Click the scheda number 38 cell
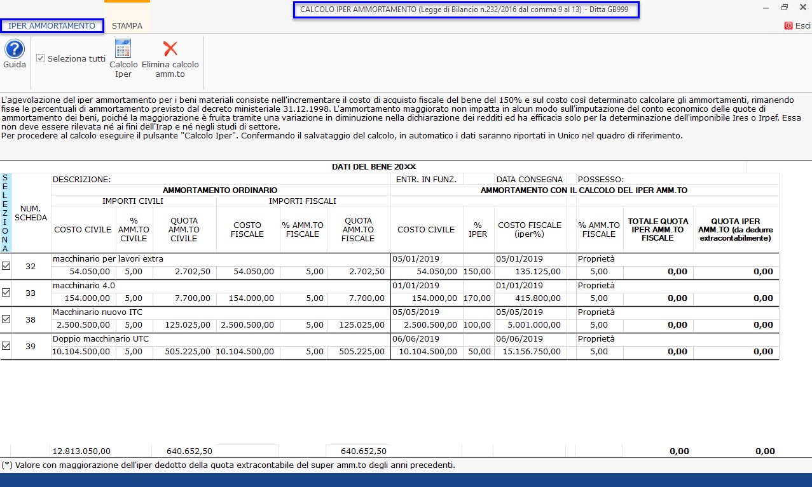 31,319
